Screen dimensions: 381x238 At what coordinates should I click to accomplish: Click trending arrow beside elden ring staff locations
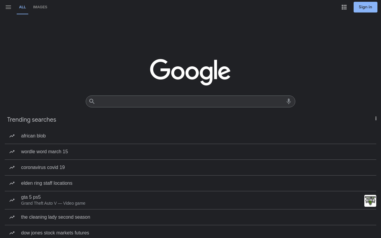coord(12,183)
